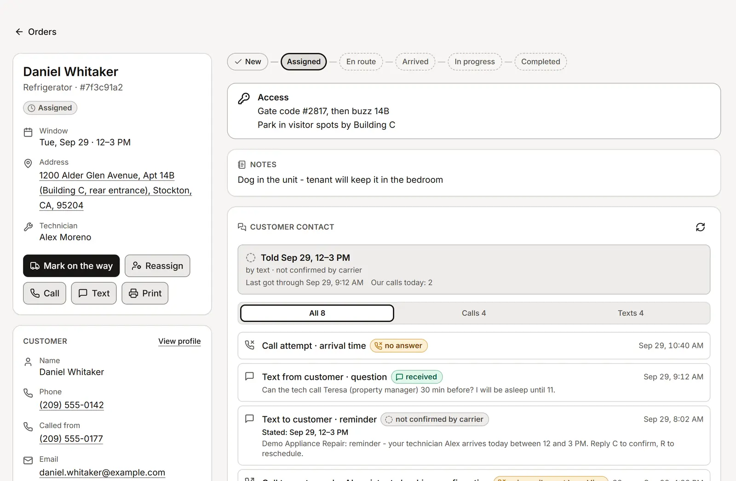Viewport: 736px width, 481px height.
Task: Click the missed call icon on Call attempt row
Action: click(250, 345)
